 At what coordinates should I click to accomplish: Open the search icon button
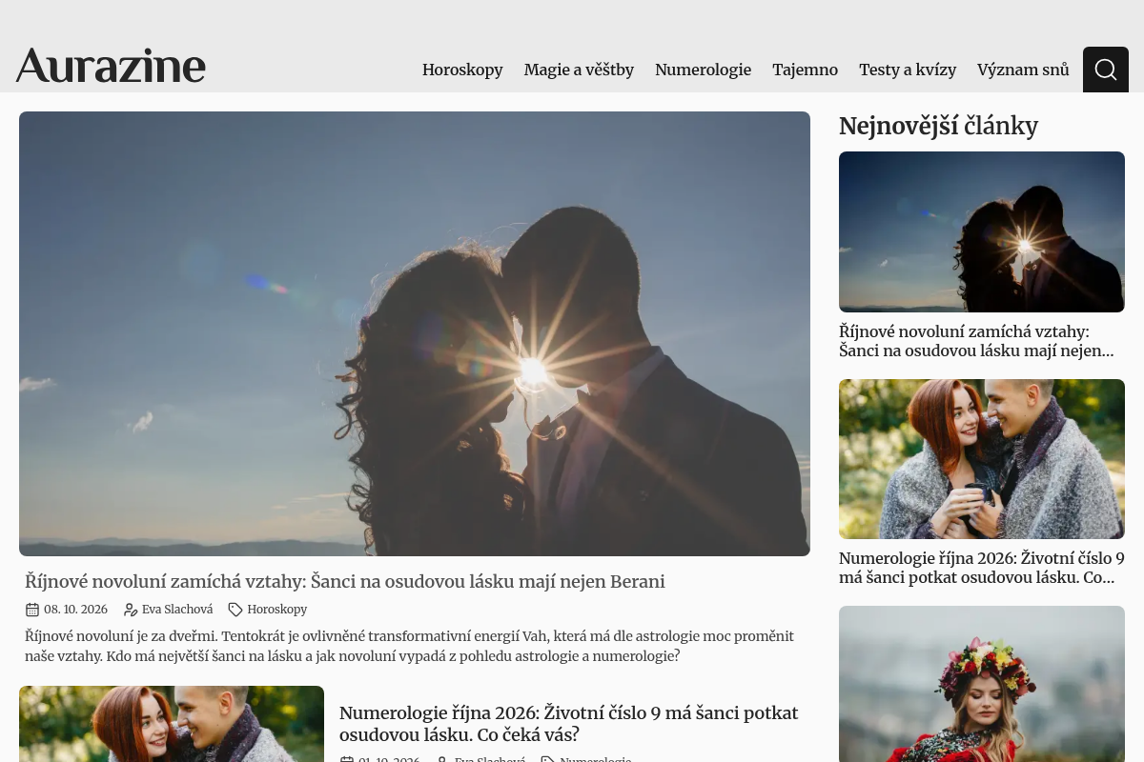click(1106, 70)
